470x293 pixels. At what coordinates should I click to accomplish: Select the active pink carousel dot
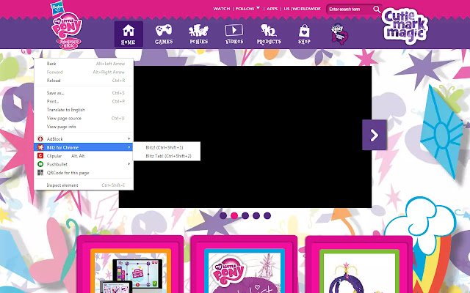click(234, 215)
